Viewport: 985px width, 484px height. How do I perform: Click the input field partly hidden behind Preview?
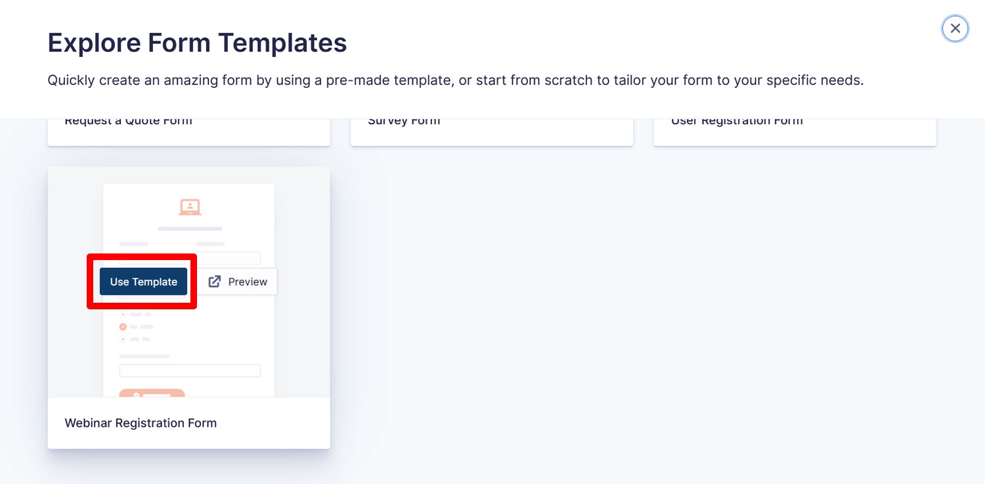(x=229, y=258)
